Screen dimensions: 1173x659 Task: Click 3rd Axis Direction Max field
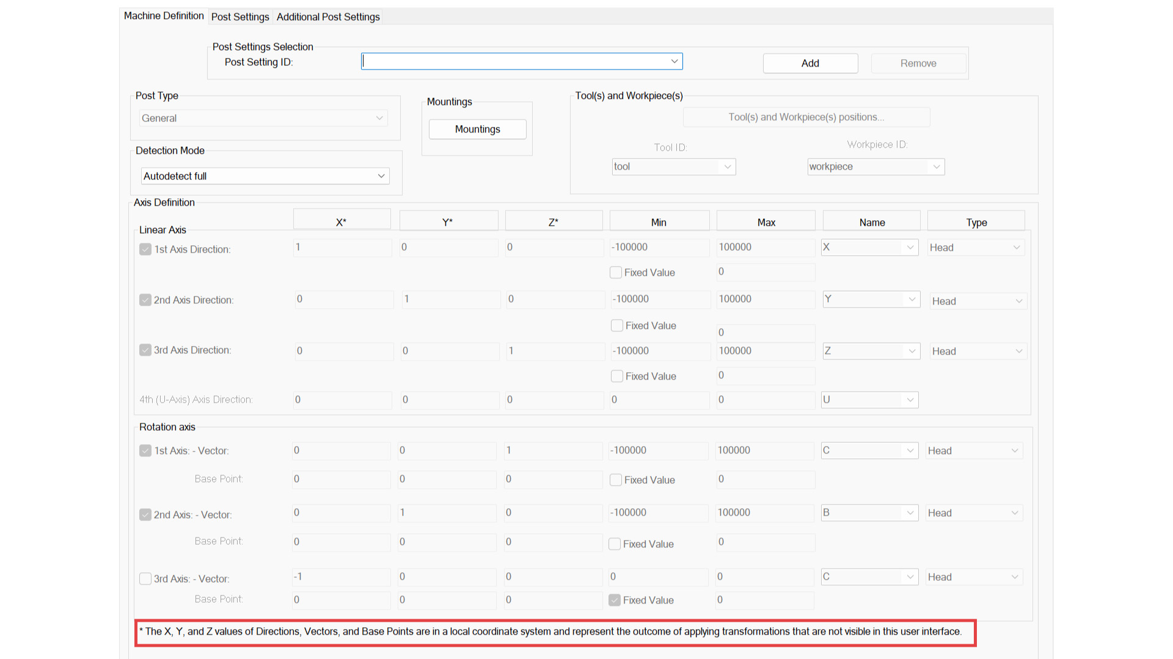pos(766,351)
